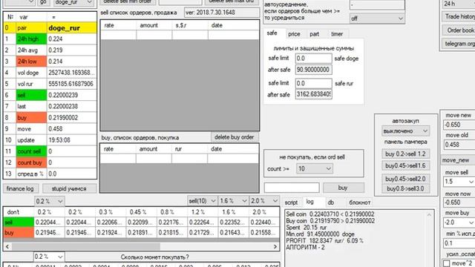475x267 pixels.
Task: Switch to the timer tab
Action: pyautogui.click(x=337, y=34)
